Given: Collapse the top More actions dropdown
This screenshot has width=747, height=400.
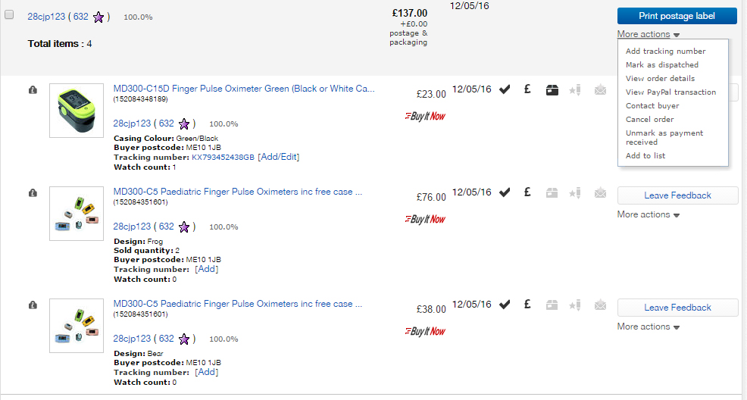Looking at the screenshot, I should tap(648, 34).
